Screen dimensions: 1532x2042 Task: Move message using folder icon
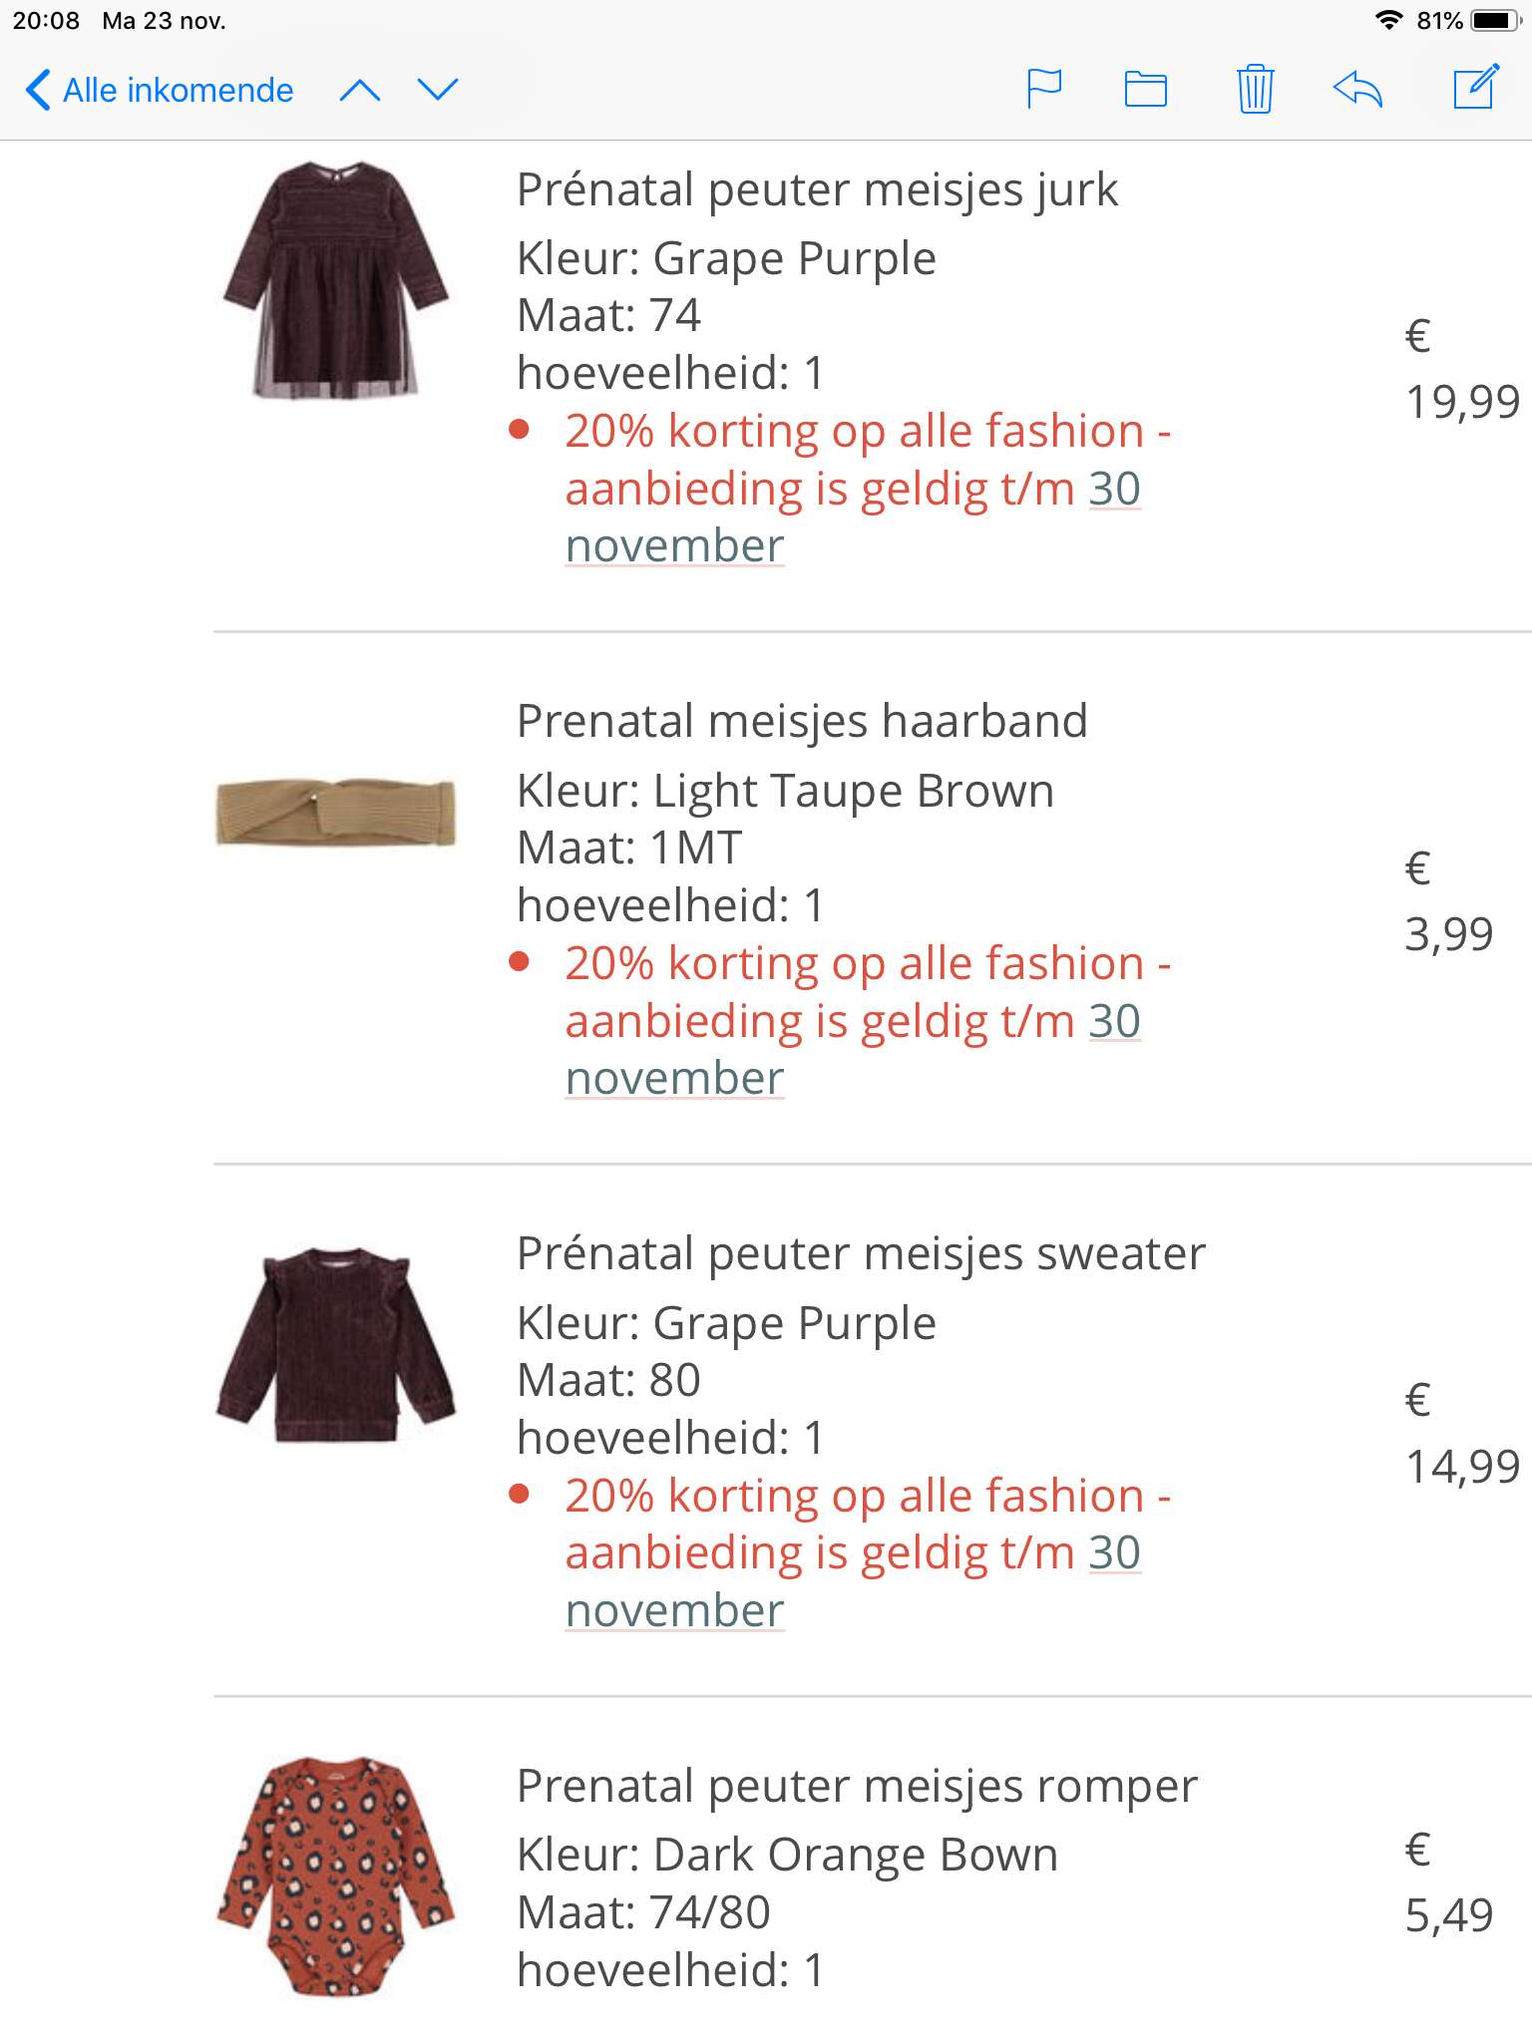[1146, 90]
